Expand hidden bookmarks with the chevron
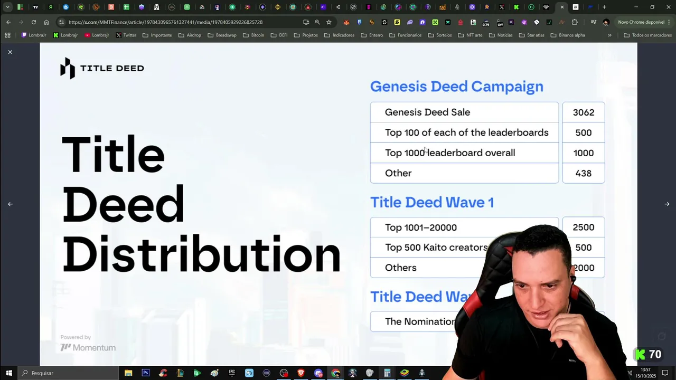Image resolution: width=676 pixels, height=380 pixels. point(609,35)
